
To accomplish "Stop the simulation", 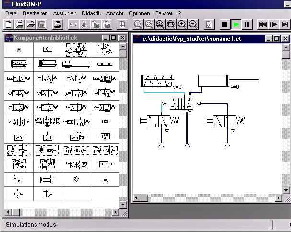I will tap(225, 24).
